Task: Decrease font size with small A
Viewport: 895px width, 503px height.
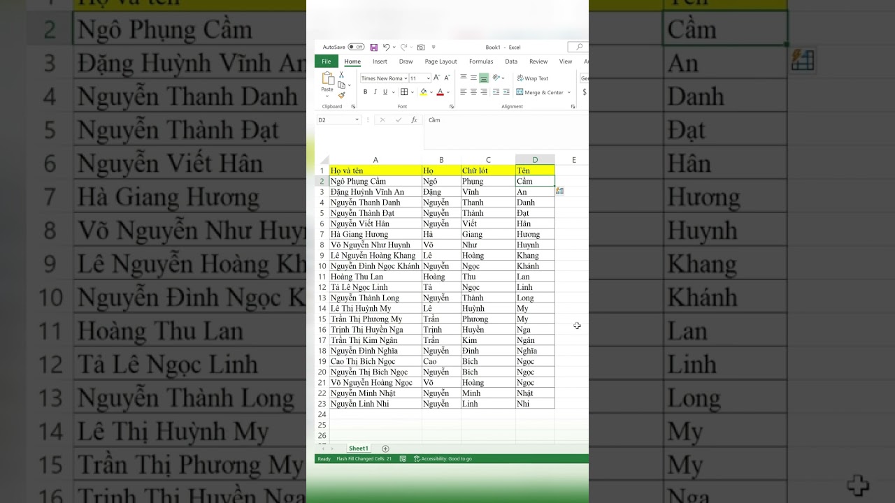Action: (x=447, y=78)
